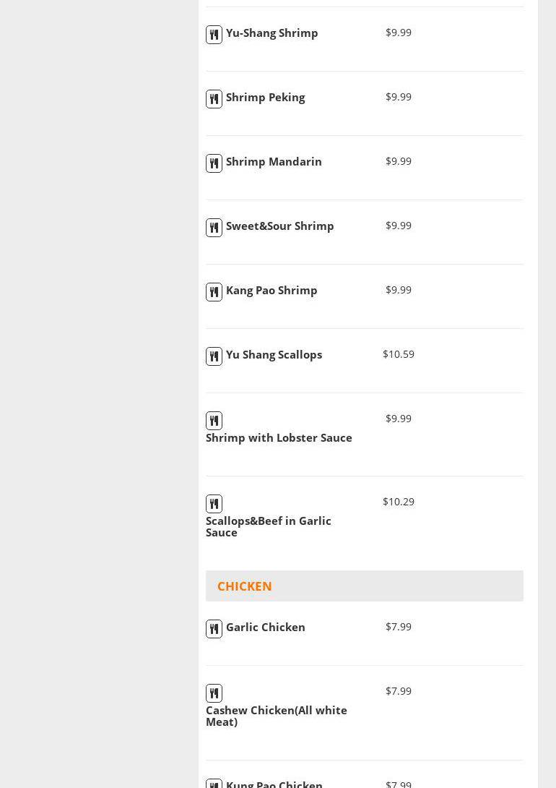556x788 pixels.
Task: Click the $10.59 price for Yu Shang Scallops
Action: pos(399,354)
